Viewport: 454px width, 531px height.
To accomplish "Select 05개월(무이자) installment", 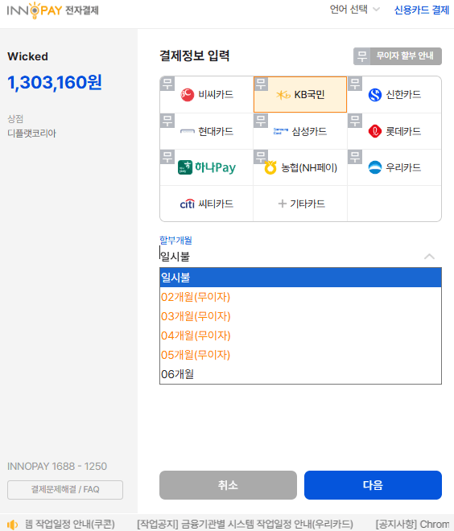I will [300, 355].
